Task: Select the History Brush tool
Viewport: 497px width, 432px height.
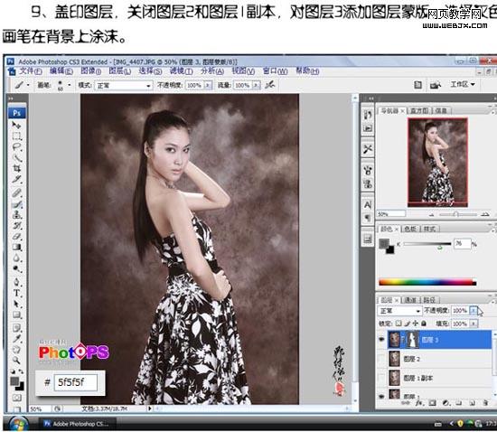Action: click(16, 226)
